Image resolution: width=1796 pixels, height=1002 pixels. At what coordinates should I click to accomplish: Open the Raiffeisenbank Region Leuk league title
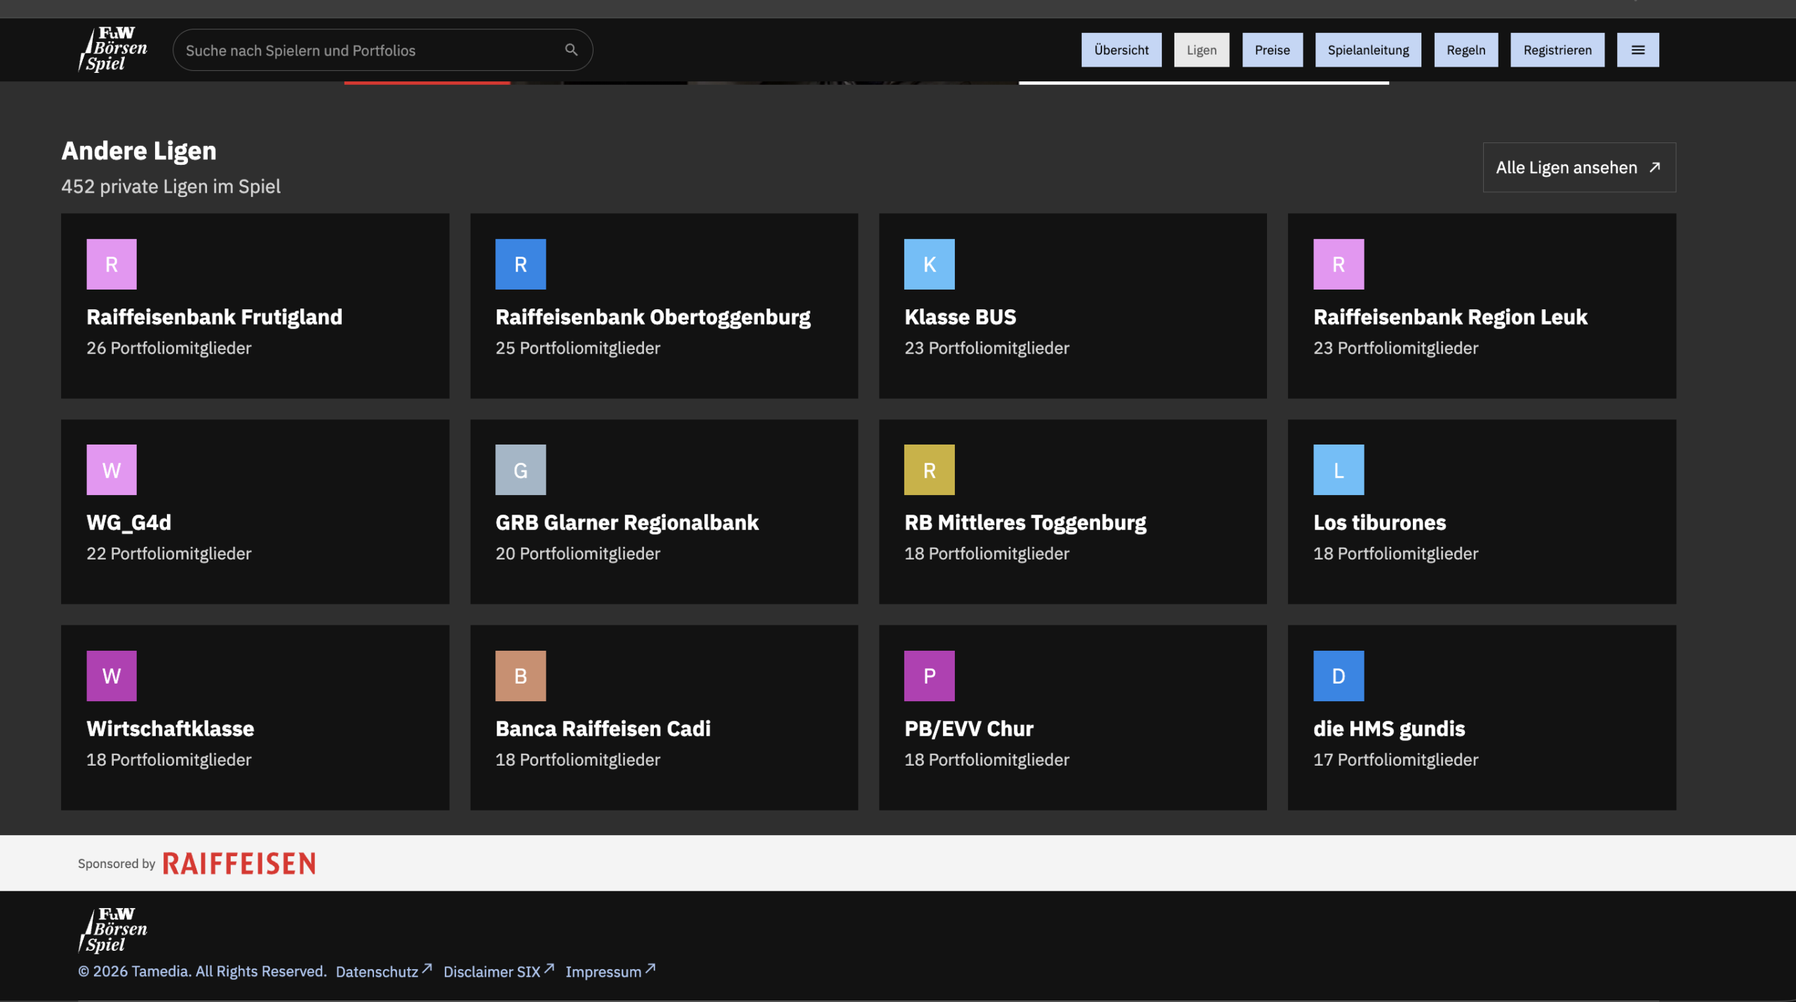1450,317
